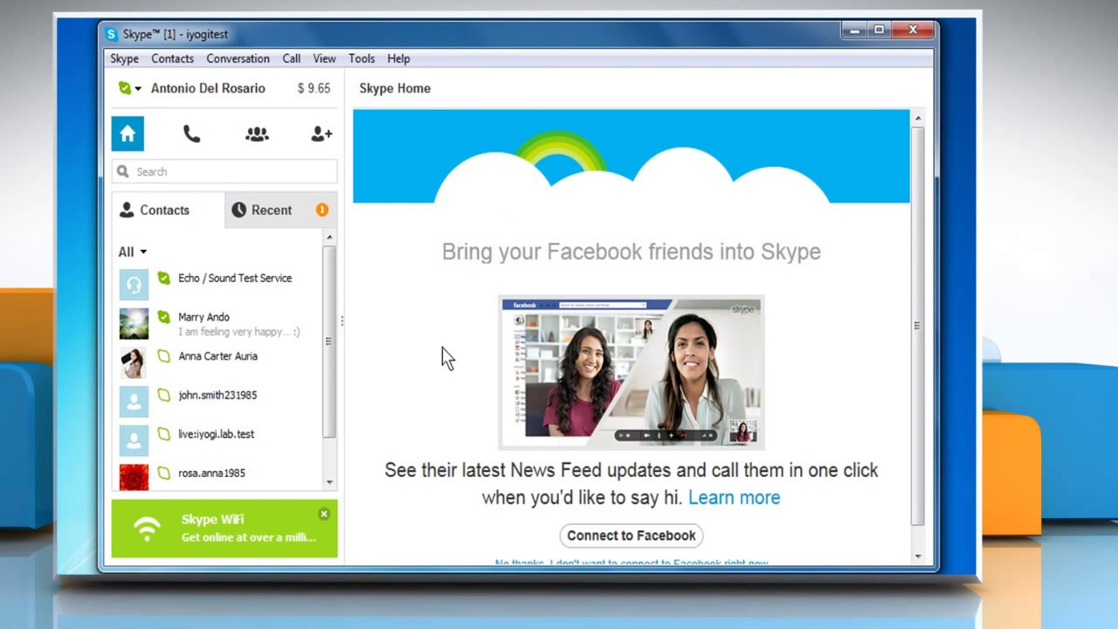Click the Connect to Facebook button

pos(631,536)
